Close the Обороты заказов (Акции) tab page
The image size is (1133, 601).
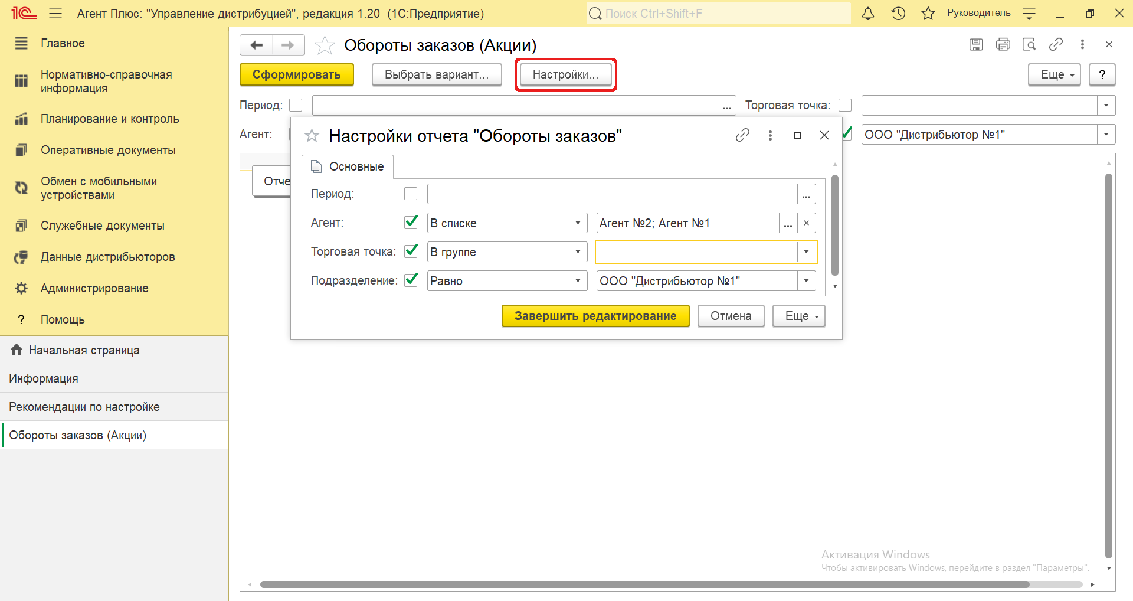[x=1109, y=44]
